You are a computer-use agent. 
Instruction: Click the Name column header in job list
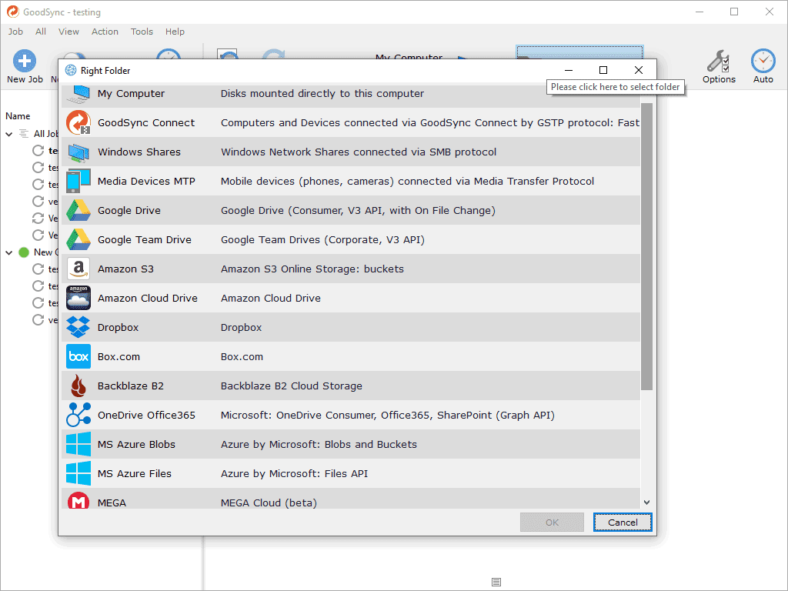pos(18,116)
